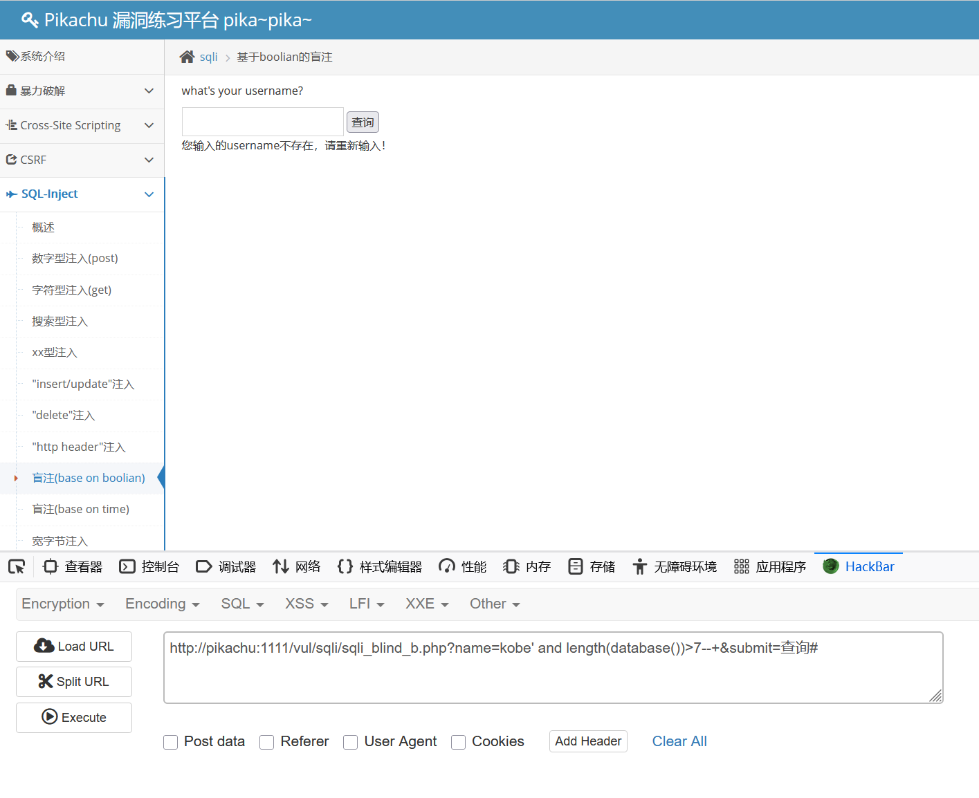Click the Memory (内存) chip icon
The image size is (979, 798).
pos(511,567)
